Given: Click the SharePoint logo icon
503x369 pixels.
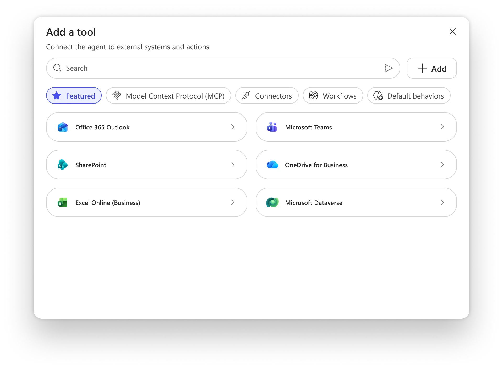Looking at the screenshot, I should [63, 165].
